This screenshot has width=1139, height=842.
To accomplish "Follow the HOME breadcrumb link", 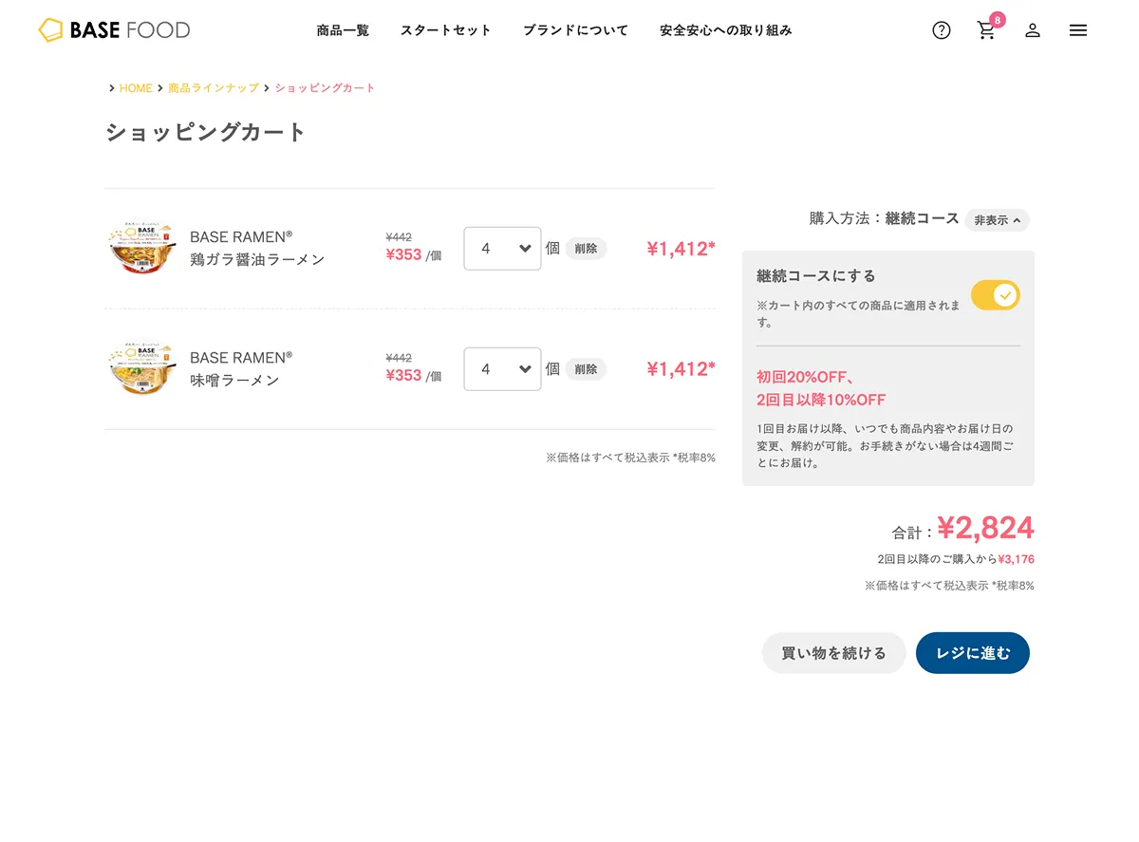I will tap(136, 88).
